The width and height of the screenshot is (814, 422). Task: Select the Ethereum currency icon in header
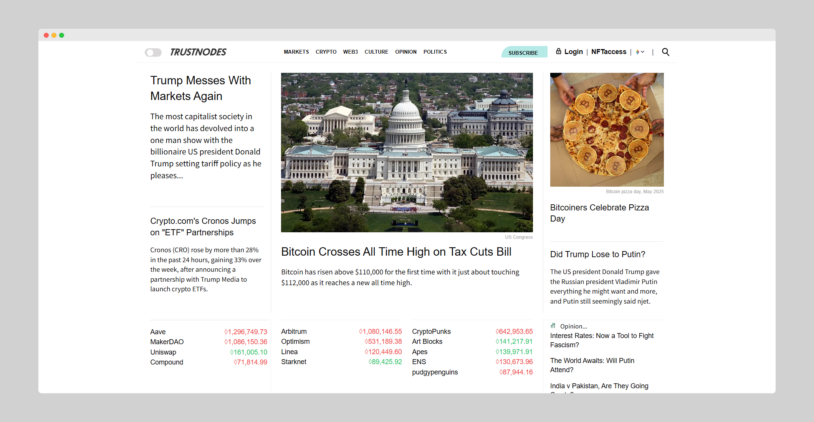point(637,51)
